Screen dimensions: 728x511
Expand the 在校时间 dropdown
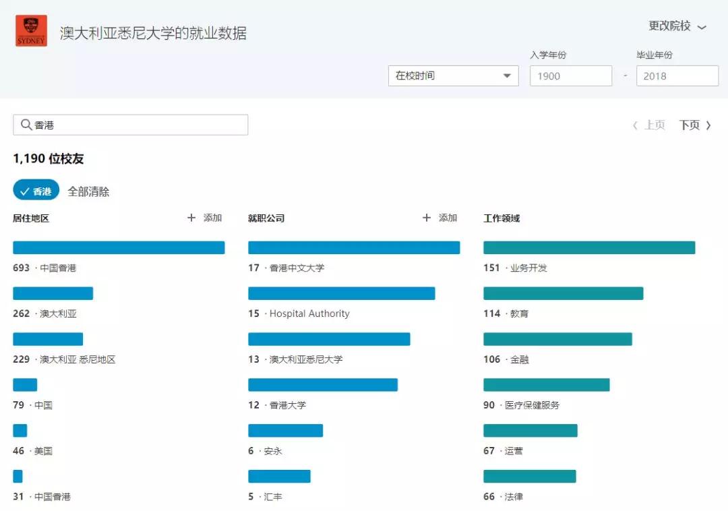tap(453, 76)
